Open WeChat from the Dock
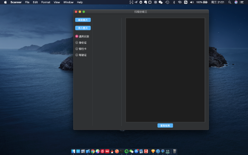 point(131,151)
